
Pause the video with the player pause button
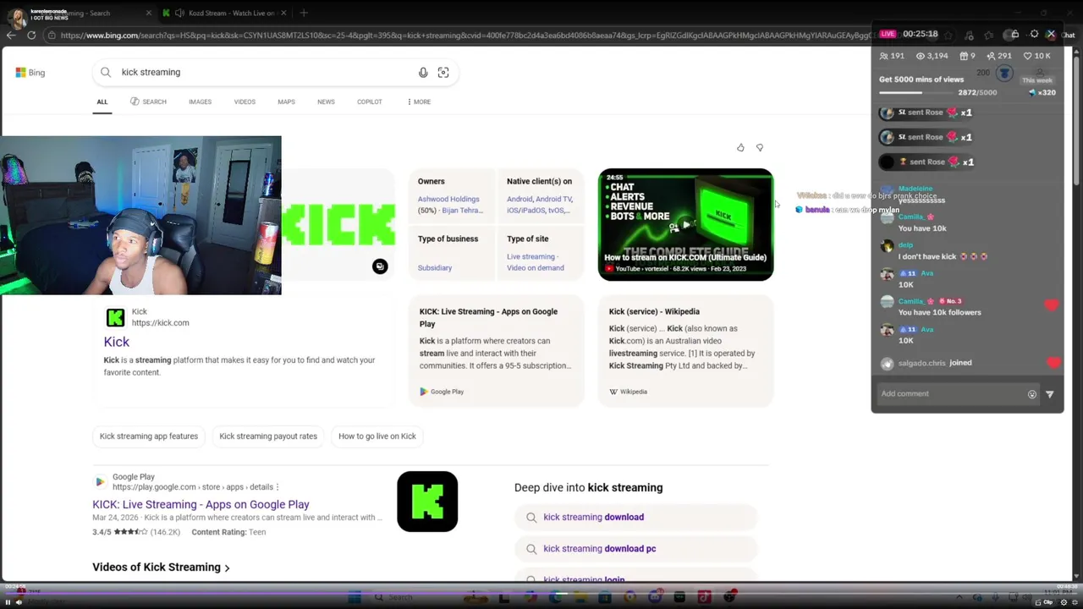pos(8,602)
